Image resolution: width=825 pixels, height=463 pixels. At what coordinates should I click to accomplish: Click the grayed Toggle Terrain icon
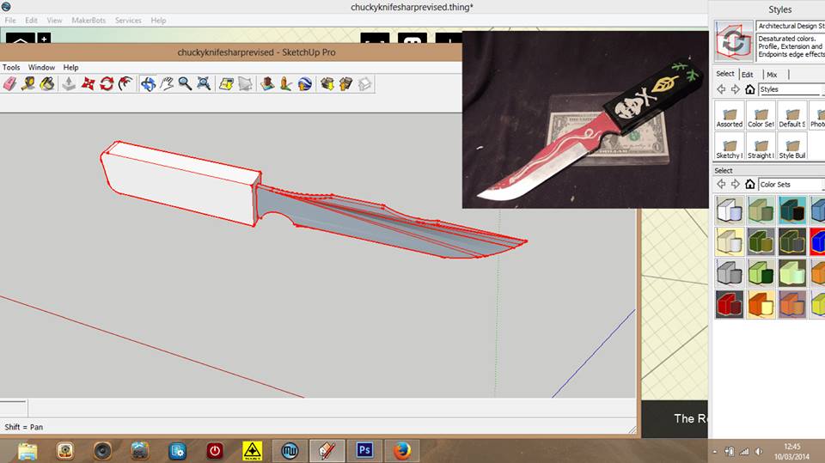click(245, 83)
